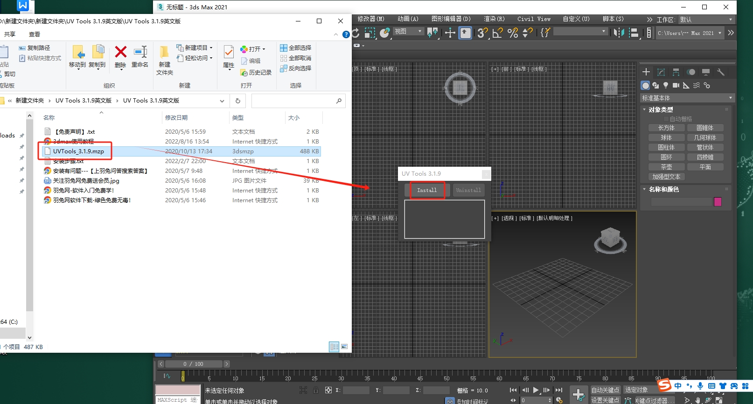Click the Explorer search input field
The width and height of the screenshot is (753, 404).
click(x=298, y=101)
